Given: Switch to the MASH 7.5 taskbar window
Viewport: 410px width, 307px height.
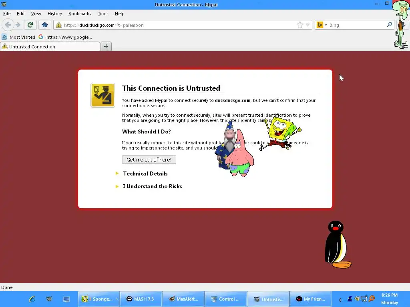Looking at the screenshot, I should tap(141, 299).
